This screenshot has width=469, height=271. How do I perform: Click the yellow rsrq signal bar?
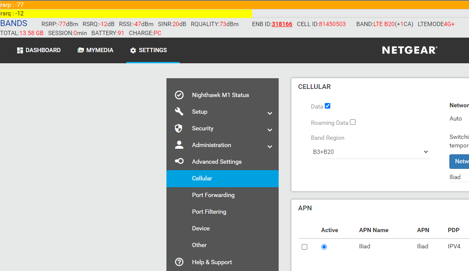point(126,14)
